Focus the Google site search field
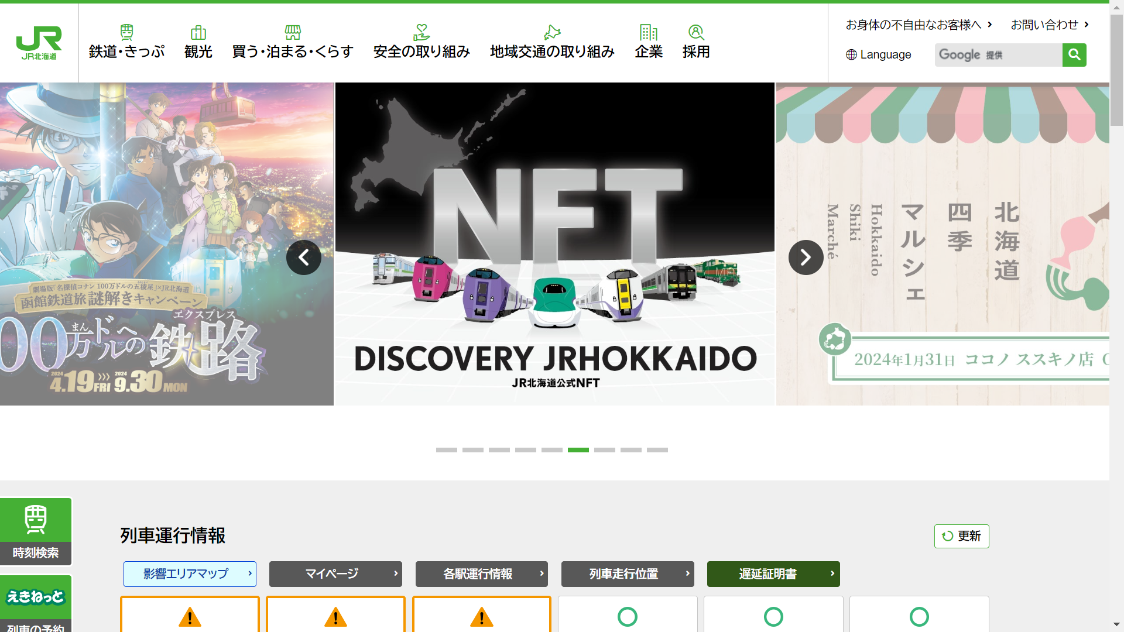1124x632 pixels. pyautogui.click(x=998, y=55)
